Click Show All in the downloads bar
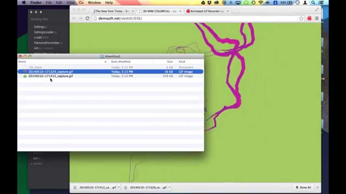 click(x=304, y=187)
